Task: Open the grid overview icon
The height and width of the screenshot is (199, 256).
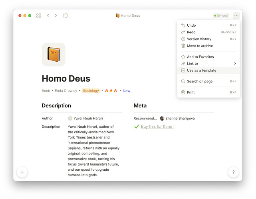Action: click(39, 16)
